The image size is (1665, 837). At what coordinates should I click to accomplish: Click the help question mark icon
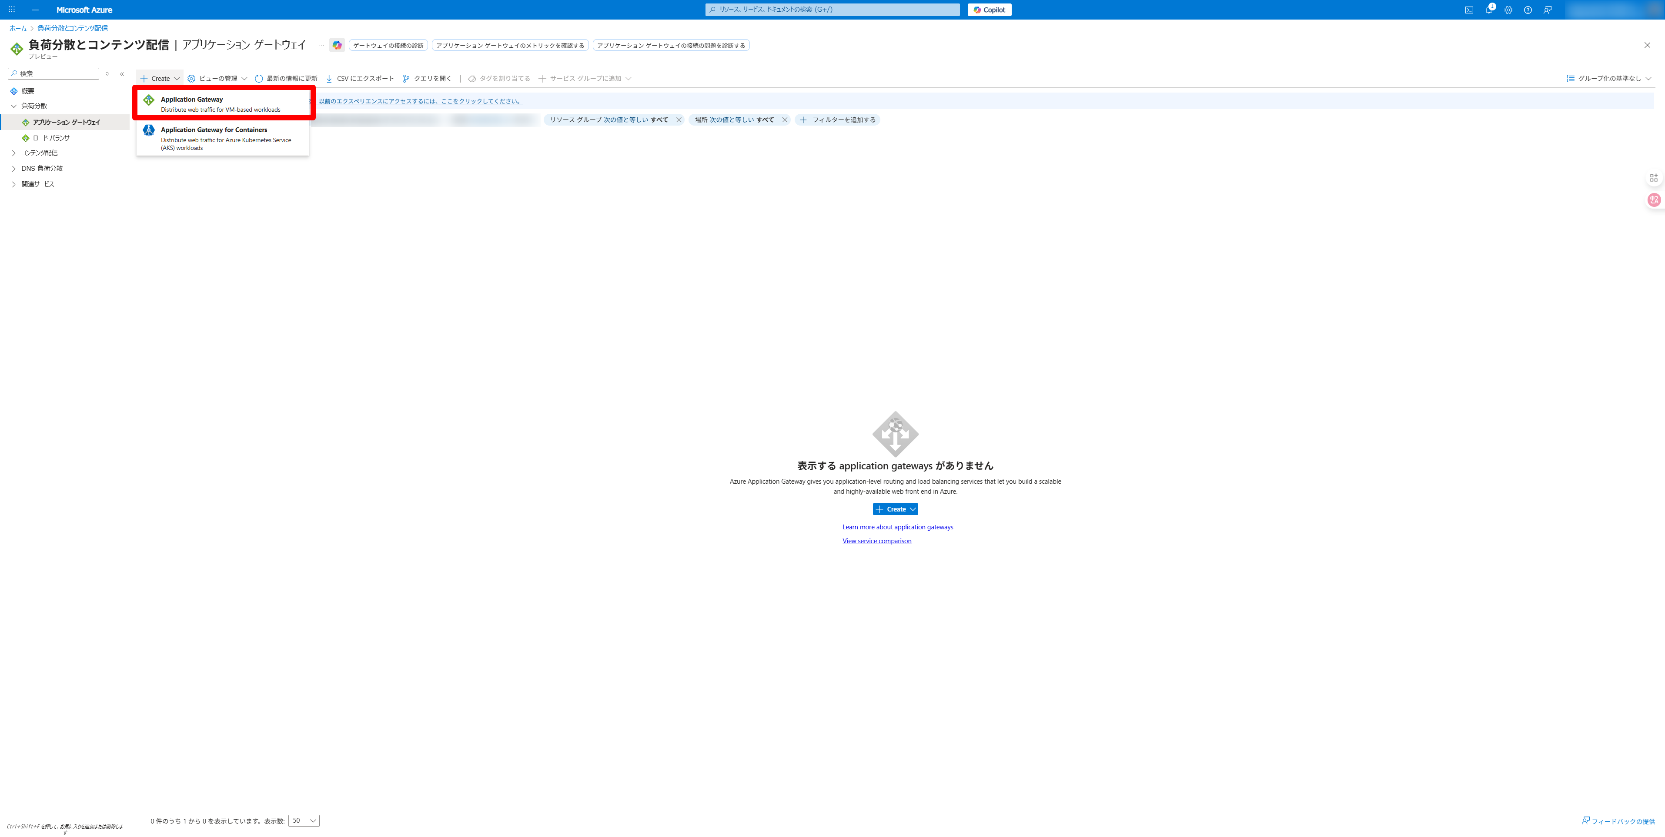coord(1527,10)
